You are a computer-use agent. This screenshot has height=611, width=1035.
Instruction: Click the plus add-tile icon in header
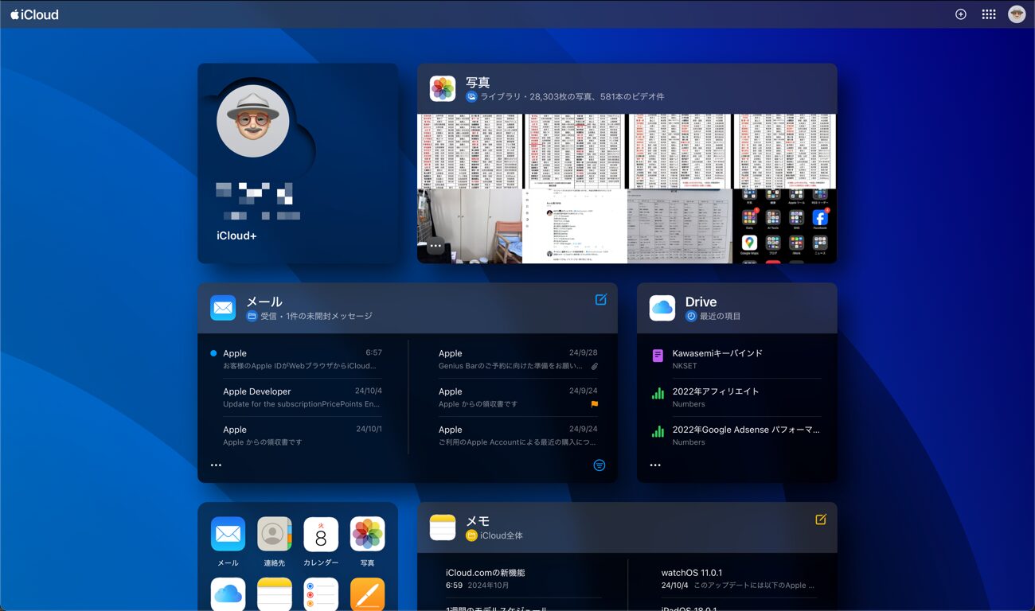[961, 14]
